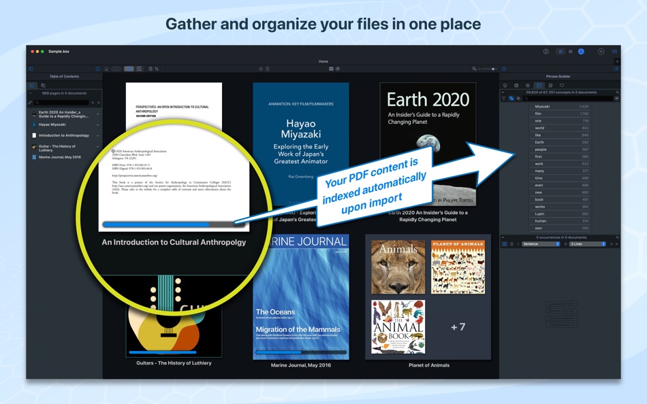Click the 969 pages in 5 documents header
The width and height of the screenshot is (647, 404).
pos(65,92)
